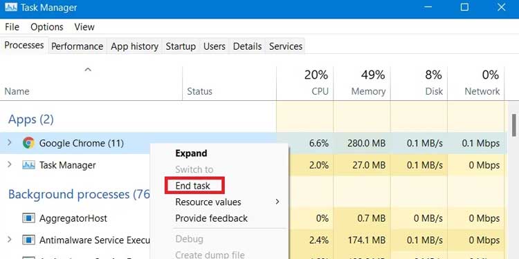Click Antimalware's 2.4% CPU value
This screenshot has height=259, width=519.
click(x=319, y=240)
